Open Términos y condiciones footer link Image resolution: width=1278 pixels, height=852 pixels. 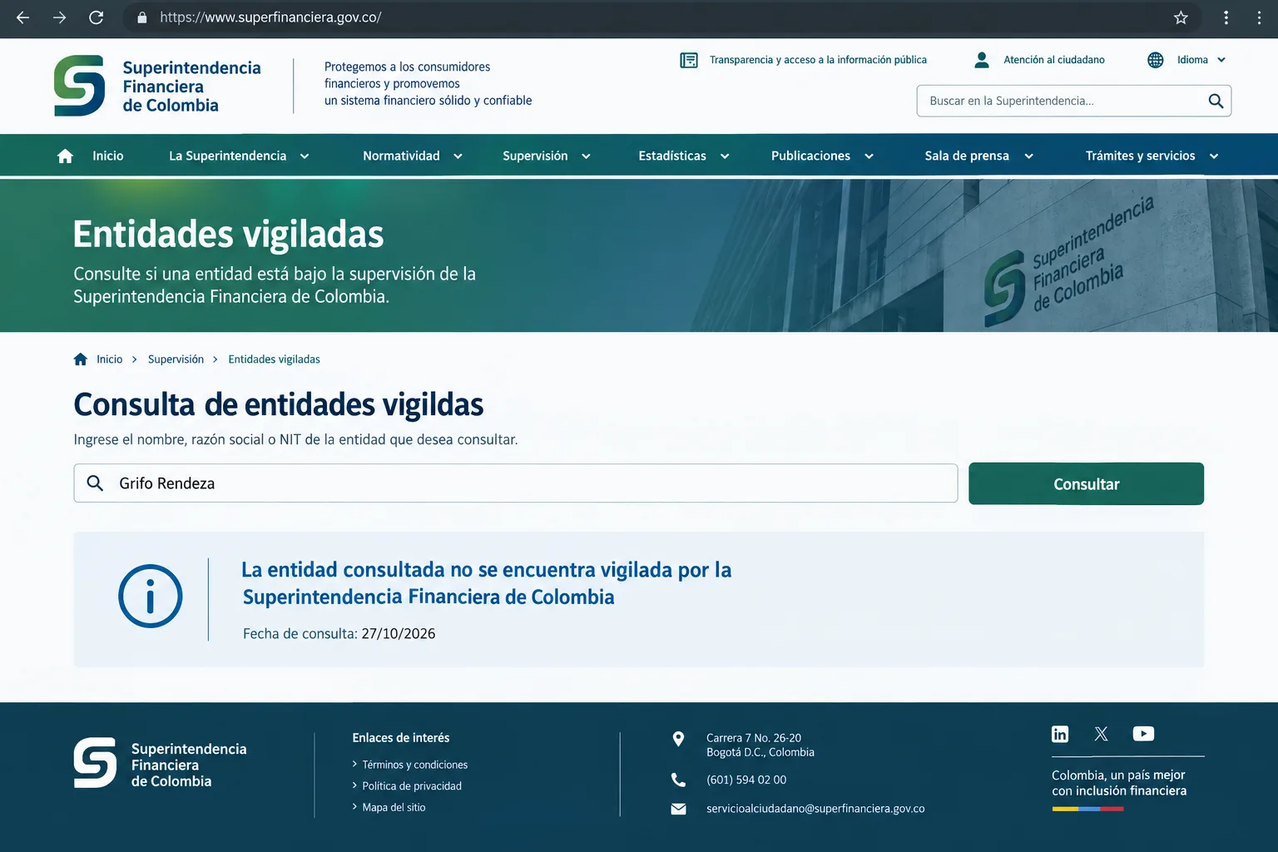coord(414,765)
